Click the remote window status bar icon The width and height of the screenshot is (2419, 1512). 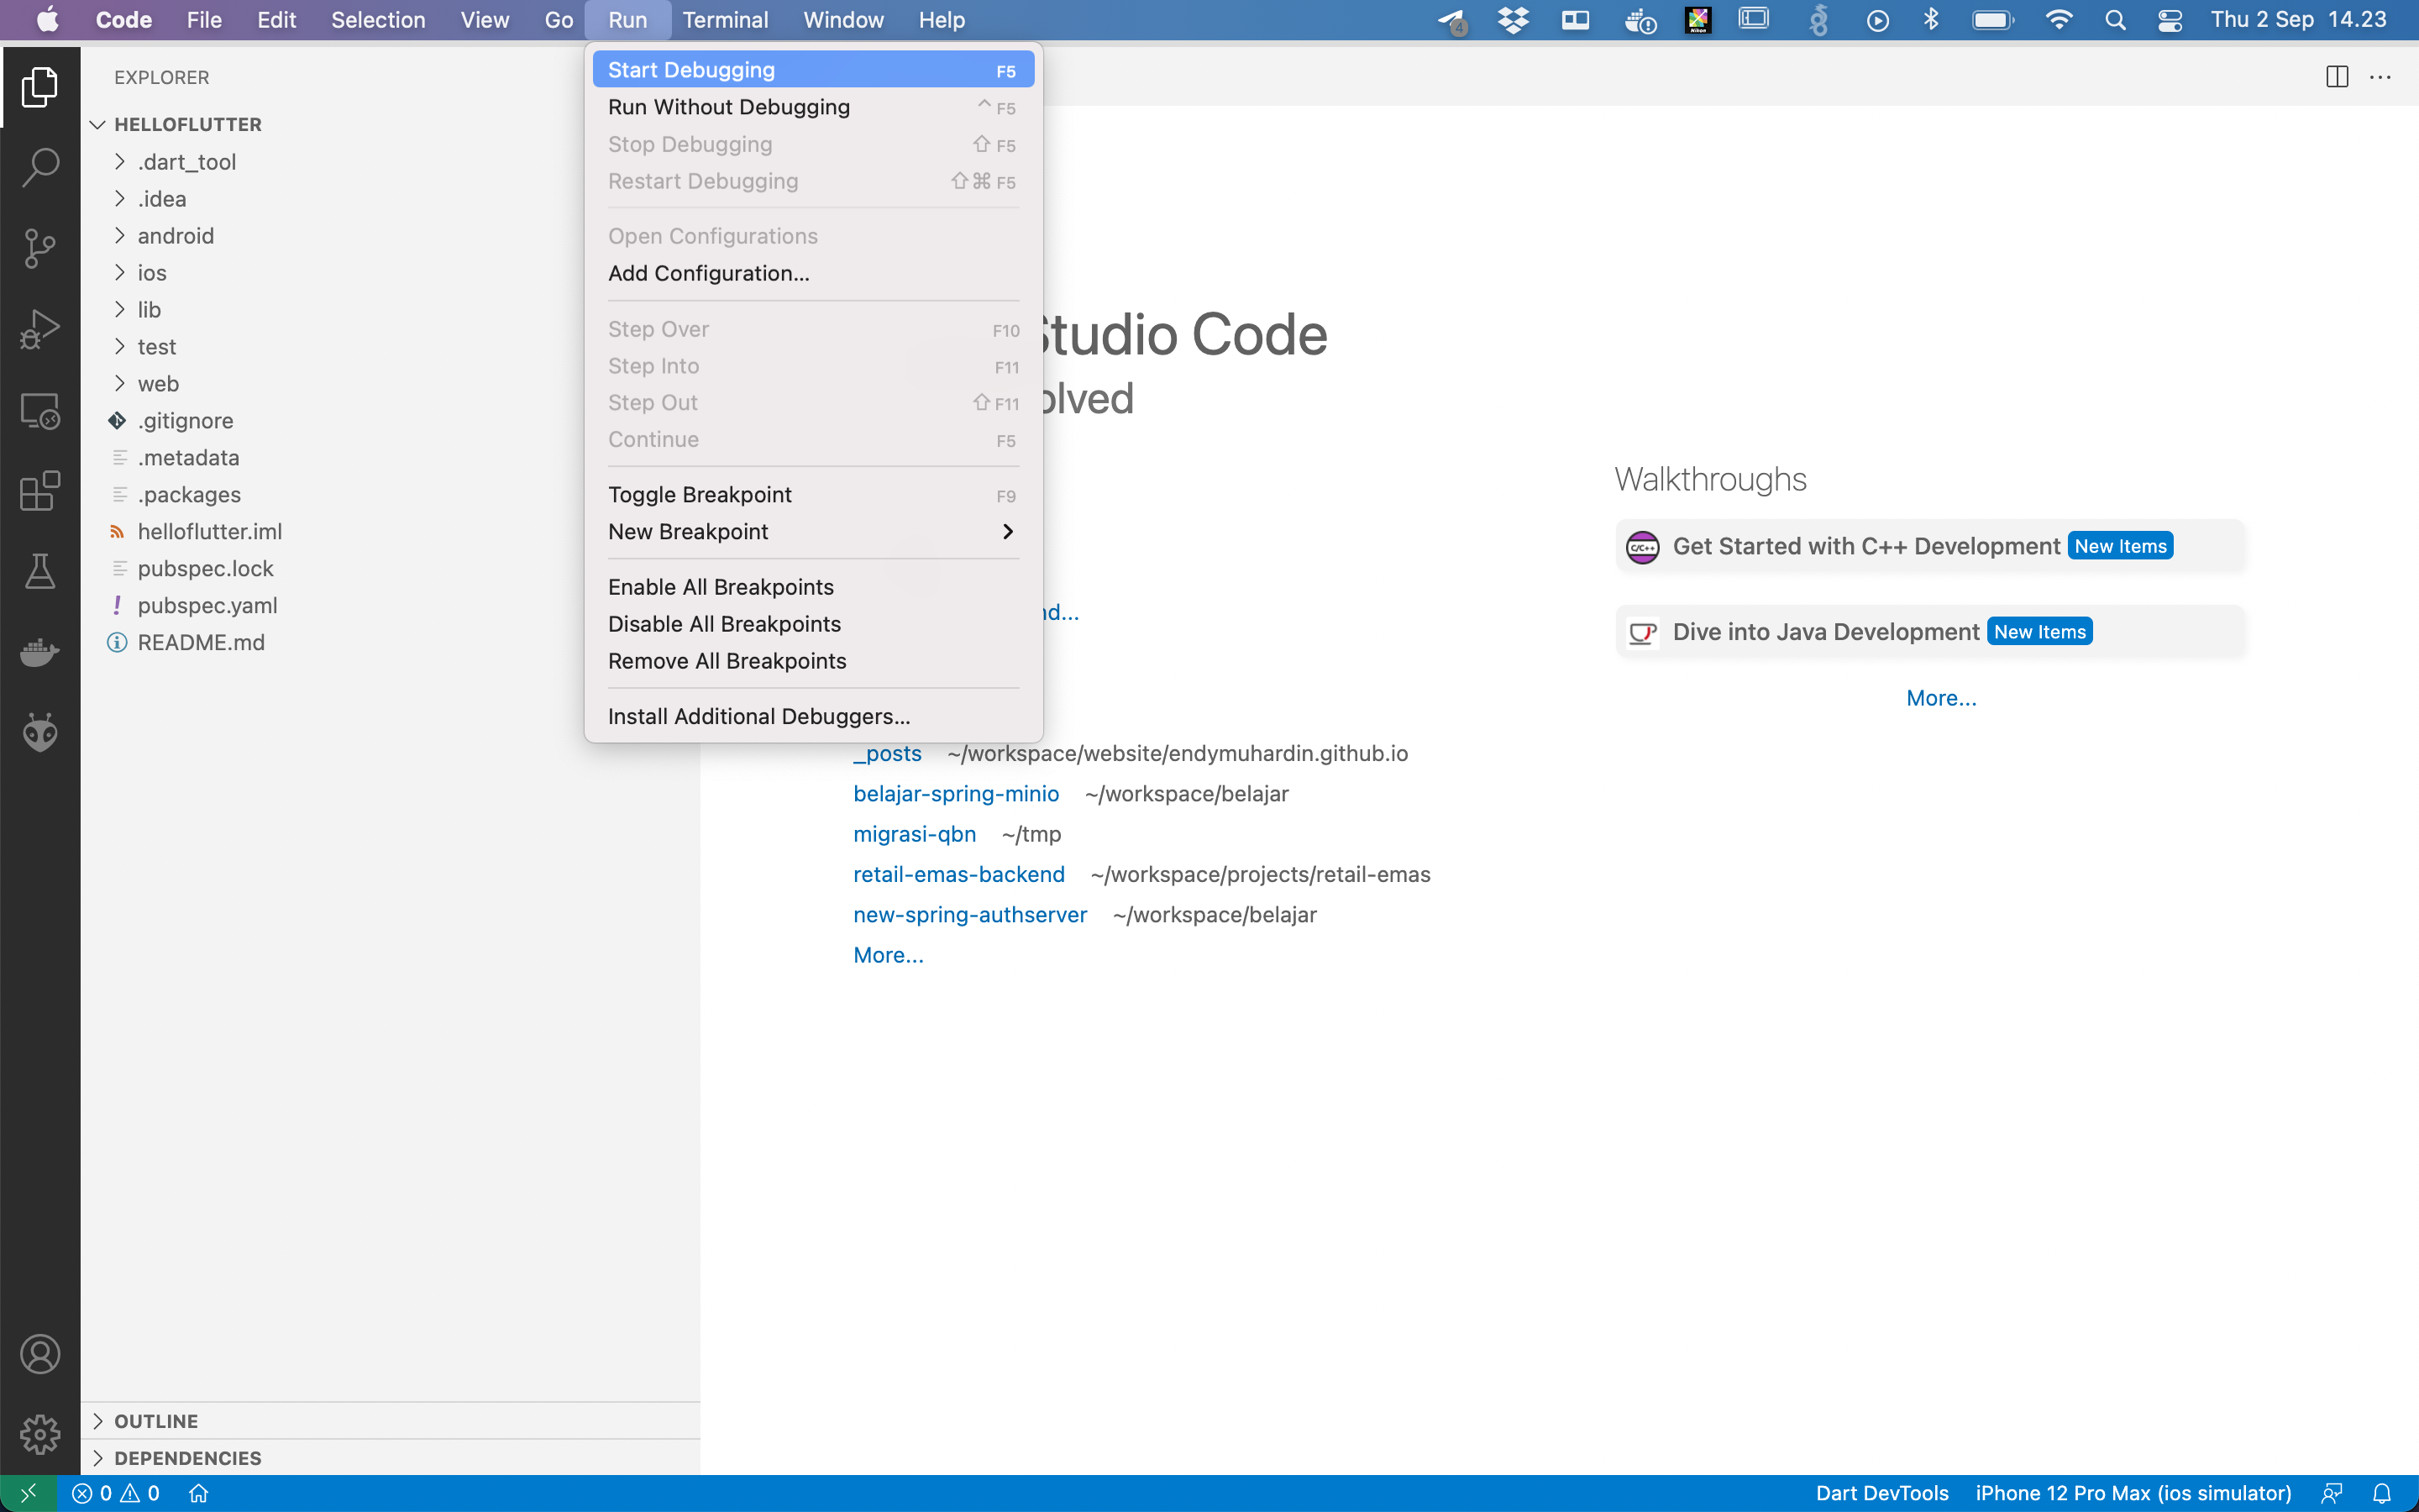click(28, 1493)
